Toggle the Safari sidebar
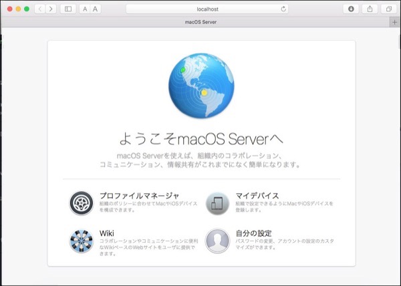The width and height of the screenshot is (401, 286). coord(68,9)
